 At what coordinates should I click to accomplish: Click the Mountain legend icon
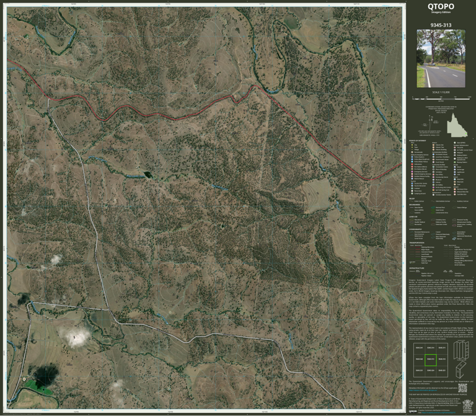[455, 182]
